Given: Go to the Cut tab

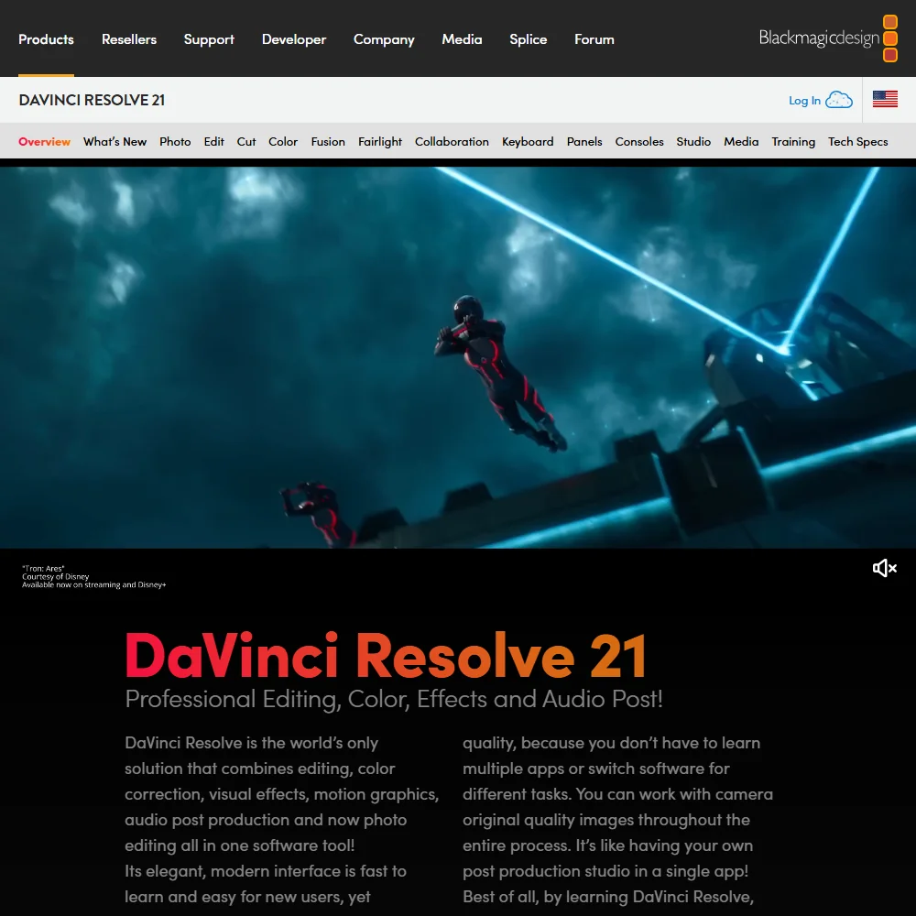Looking at the screenshot, I should tap(246, 141).
